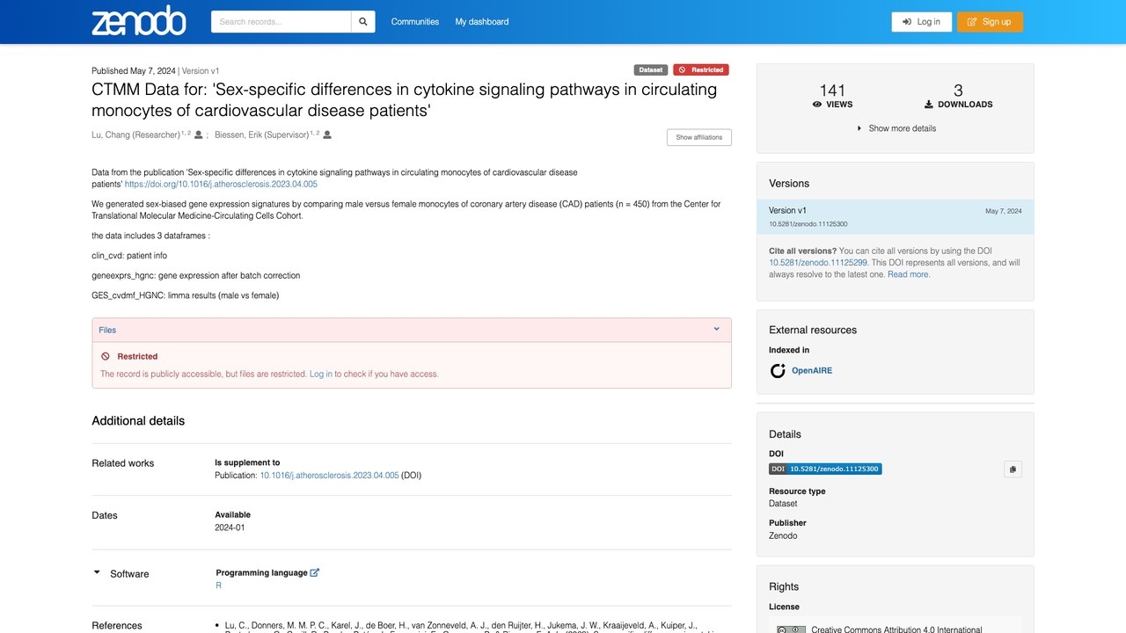Screen dimensions: 1126x633
Task: Select Version v1 in Versions panel
Action: (896, 217)
